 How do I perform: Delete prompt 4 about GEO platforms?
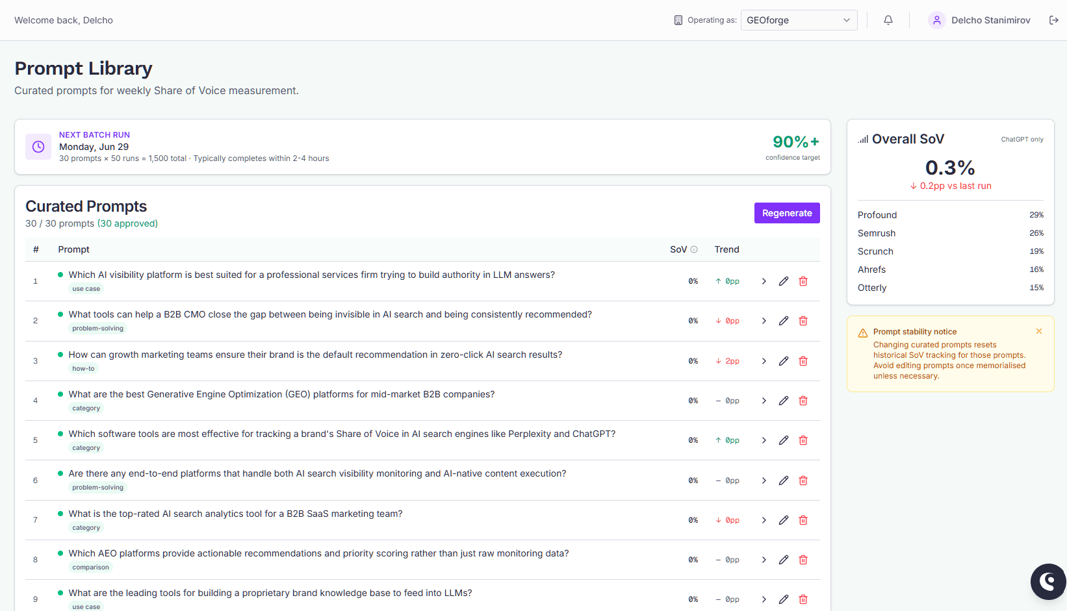coord(803,401)
